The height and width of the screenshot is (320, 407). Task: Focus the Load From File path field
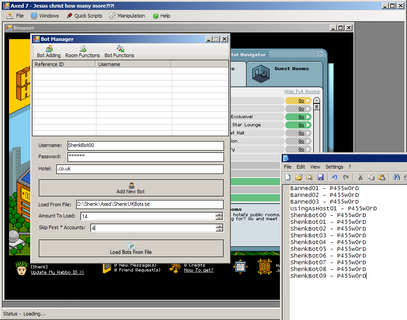coord(150,204)
